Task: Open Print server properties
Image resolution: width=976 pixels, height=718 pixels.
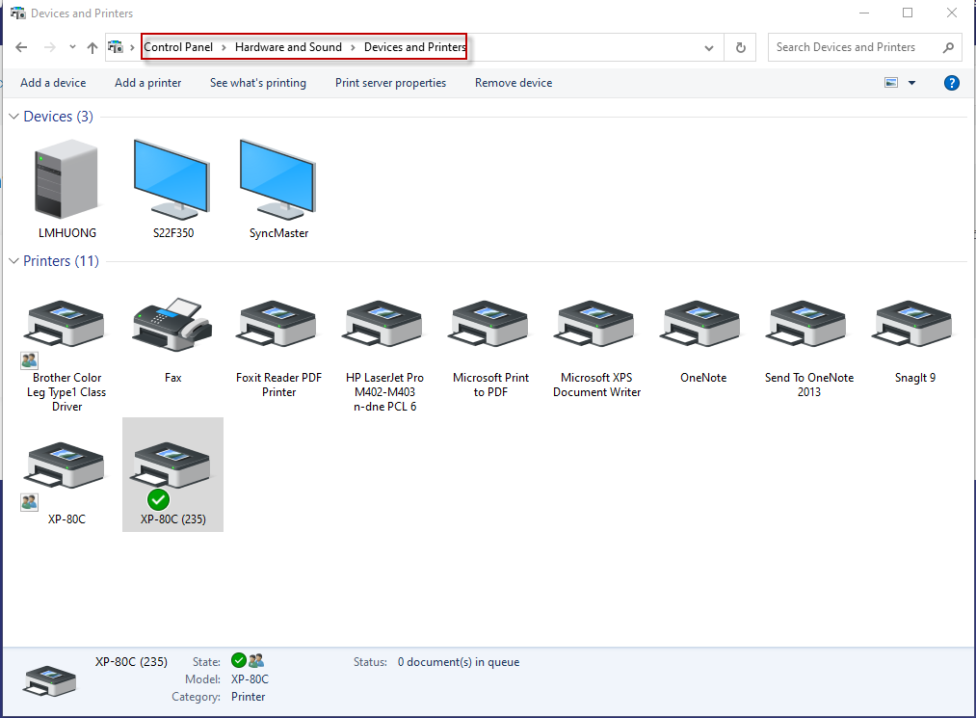Action: pyautogui.click(x=390, y=83)
